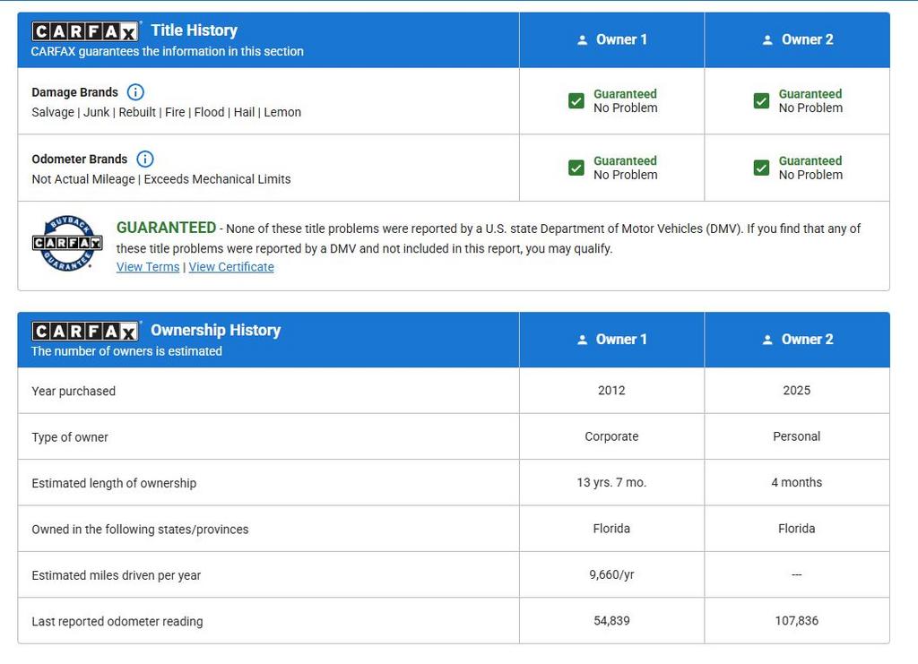Screen dimensions: 918x664
Task: Click 'Last reported odometer reading' label
Action: pos(117,621)
